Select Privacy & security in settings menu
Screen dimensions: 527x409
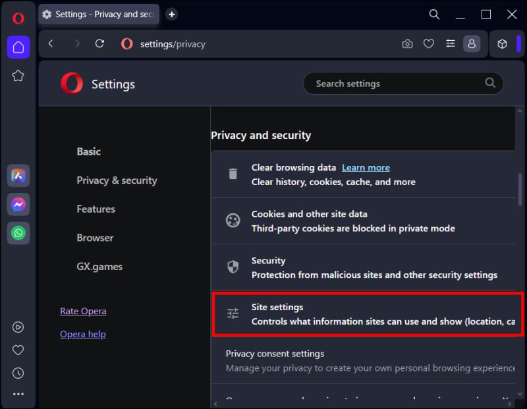pyautogui.click(x=117, y=180)
